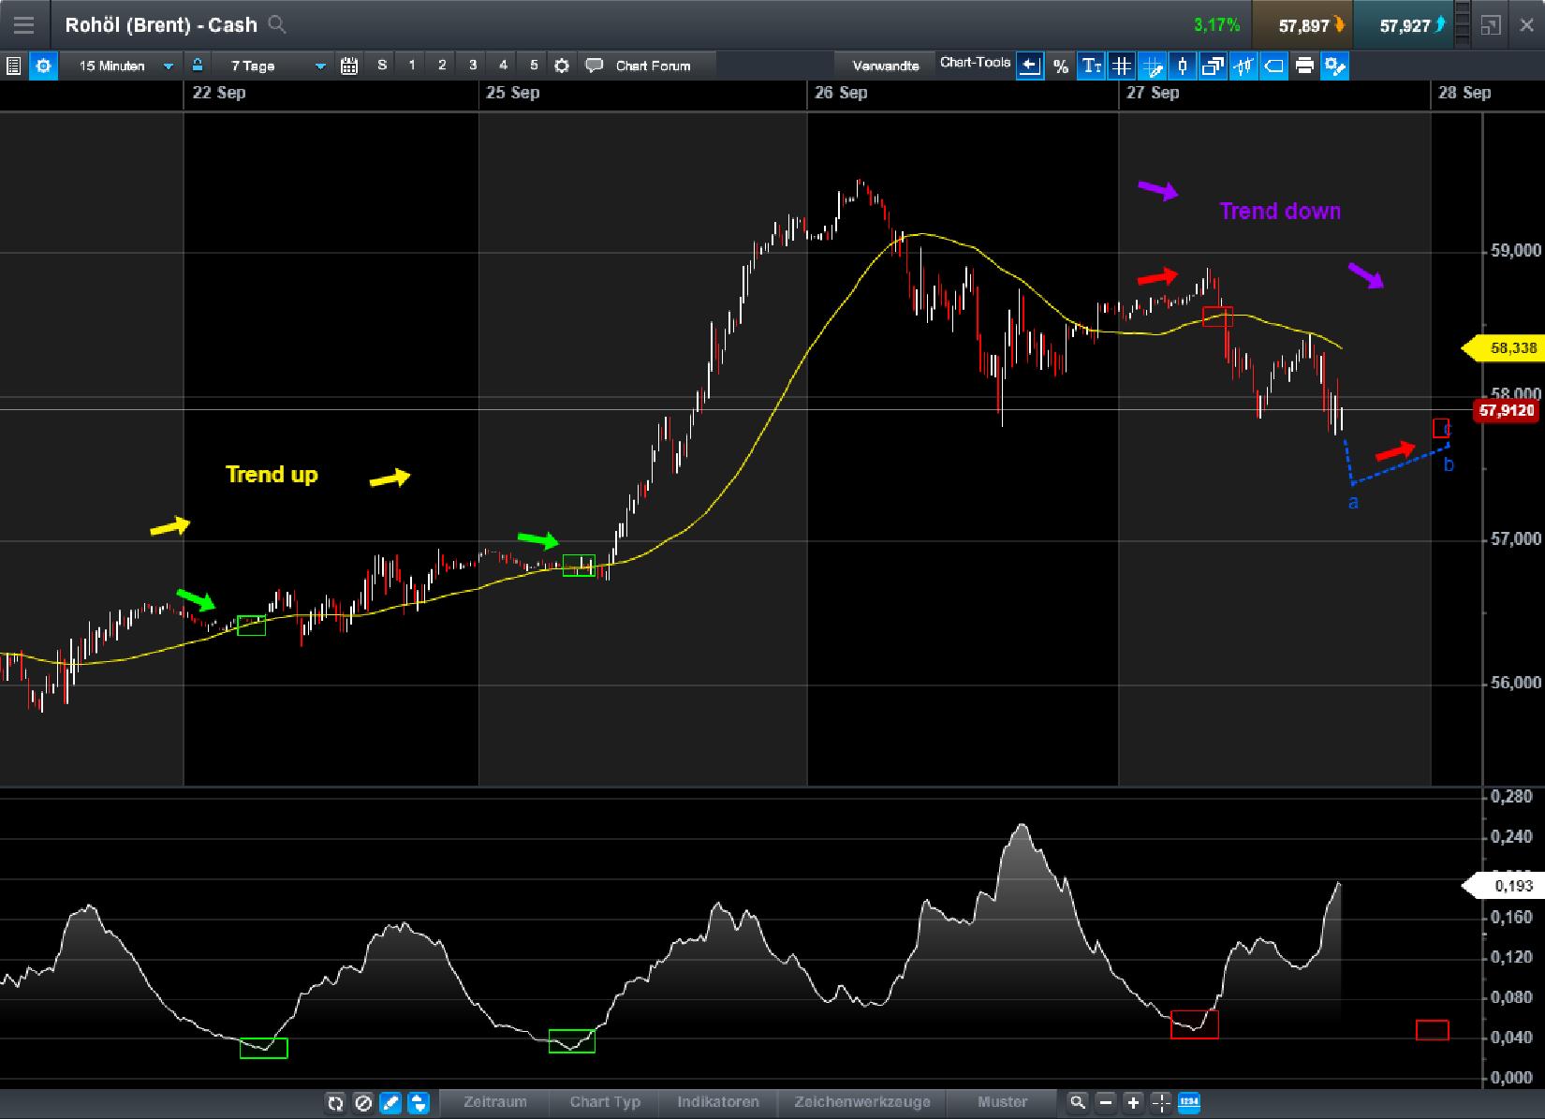Image resolution: width=1545 pixels, height=1119 pixels.
Task: Open the Indikatoren menu
Action: (x=718, y=1103)
